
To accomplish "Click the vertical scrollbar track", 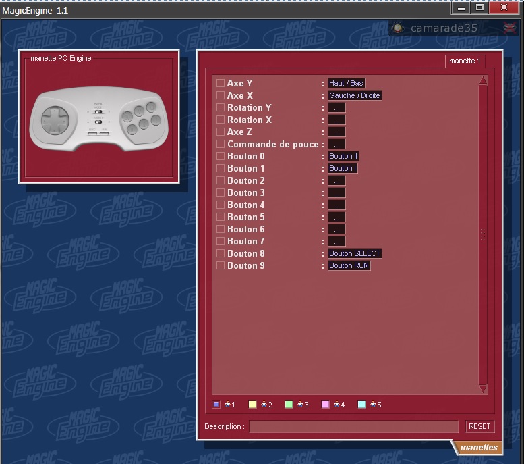I will [483, 234].
